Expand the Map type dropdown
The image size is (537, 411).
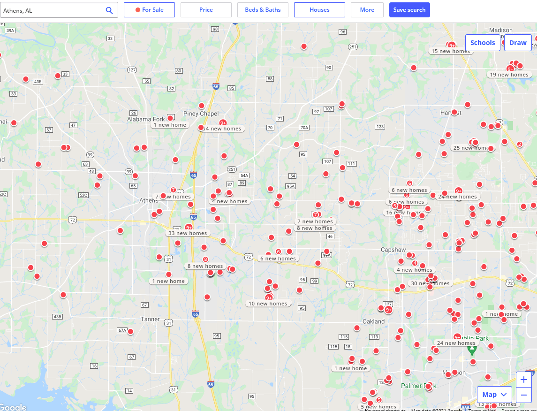pyautogui.click(x=494, y=395)
